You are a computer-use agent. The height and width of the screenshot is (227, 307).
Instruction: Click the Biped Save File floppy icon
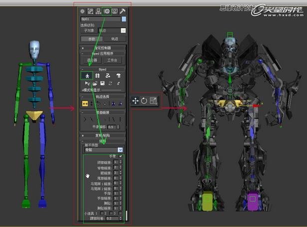point(102,83)
